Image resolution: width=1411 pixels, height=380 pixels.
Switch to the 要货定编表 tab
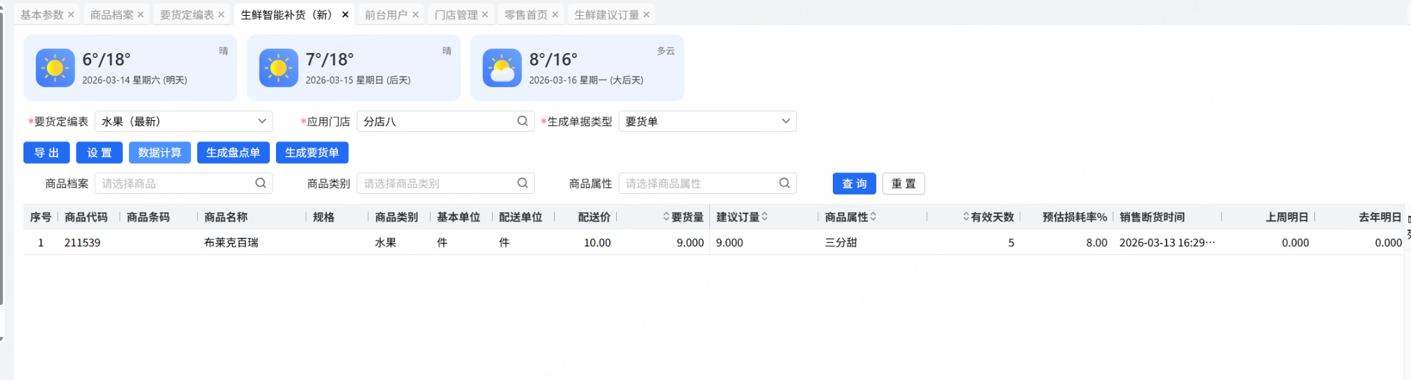coord(187,14)
